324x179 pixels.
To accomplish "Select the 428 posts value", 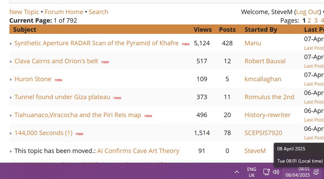I will 227,43.
